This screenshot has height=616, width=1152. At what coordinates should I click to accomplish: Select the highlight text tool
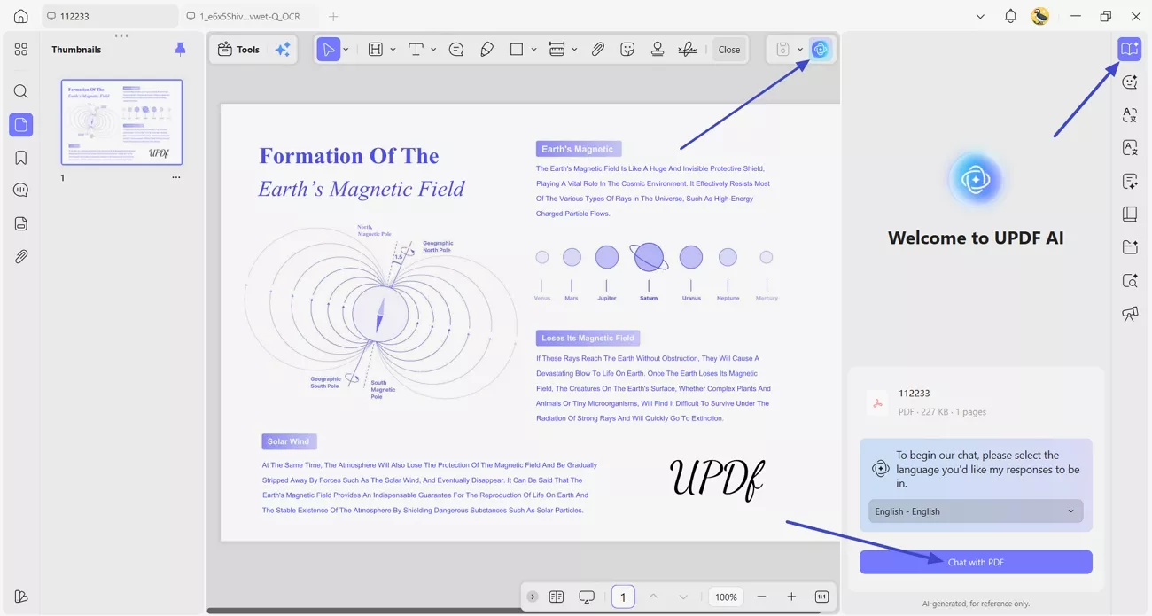(376, 50)
